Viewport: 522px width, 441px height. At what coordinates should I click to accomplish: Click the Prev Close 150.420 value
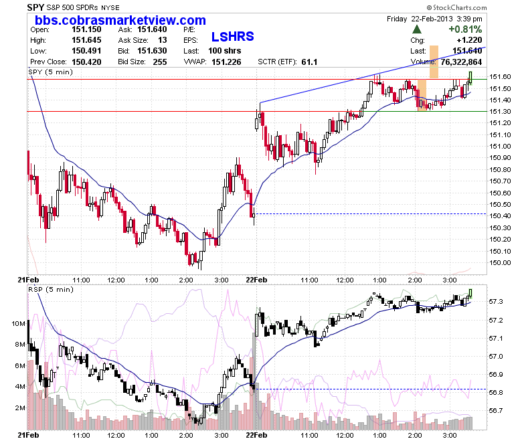click(x=86, y=62)
